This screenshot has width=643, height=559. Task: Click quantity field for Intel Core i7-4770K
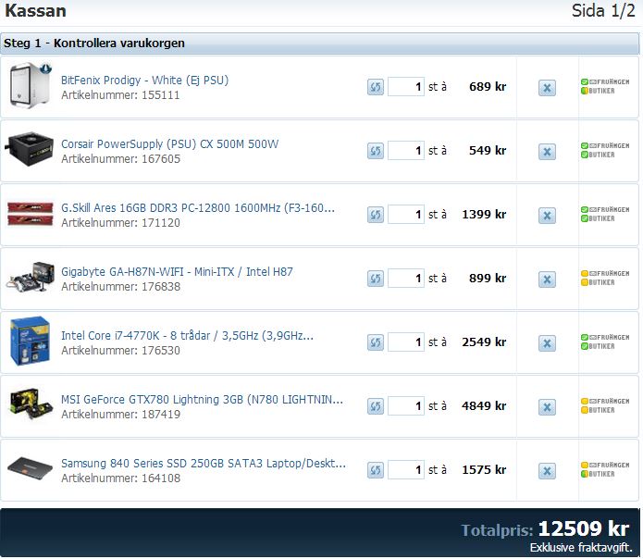pos(406,342)
